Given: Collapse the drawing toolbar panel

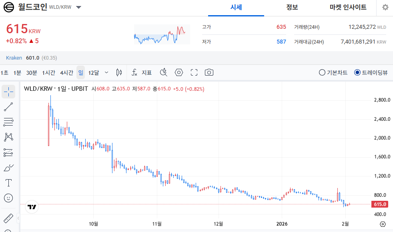Looking at the screenshot, I should (x=18, y=218).
